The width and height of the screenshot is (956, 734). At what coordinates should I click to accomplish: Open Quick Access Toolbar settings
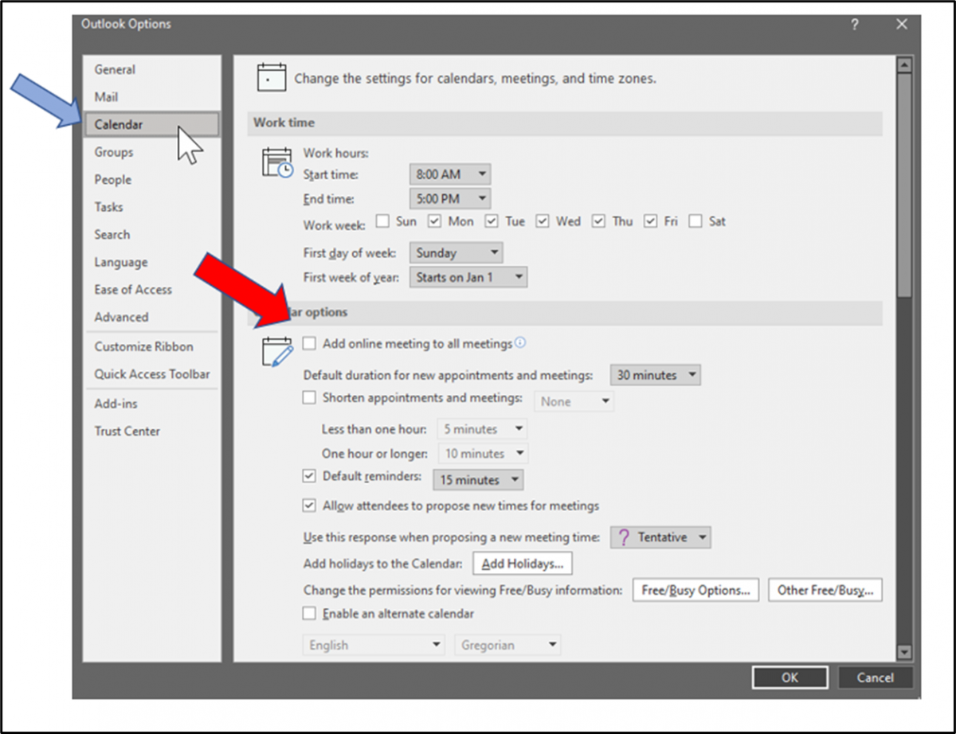pyautogui.click(x=152, y=374)
